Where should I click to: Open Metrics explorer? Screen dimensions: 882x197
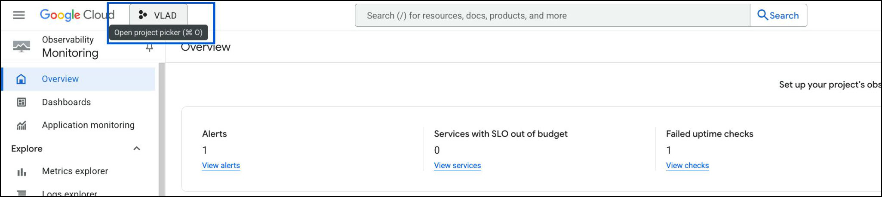point(75,171)
